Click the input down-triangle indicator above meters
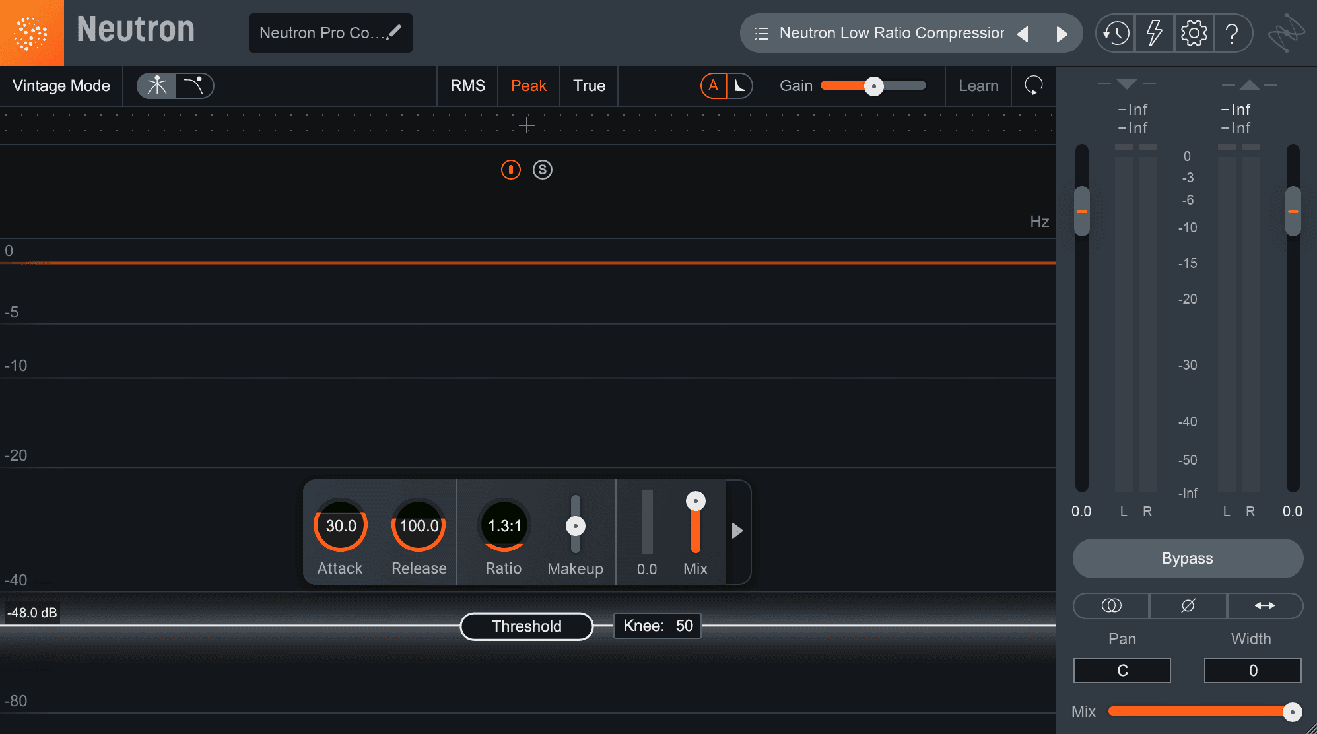Viewport: 1317px width, 734px height. [x=1127, y=84]
